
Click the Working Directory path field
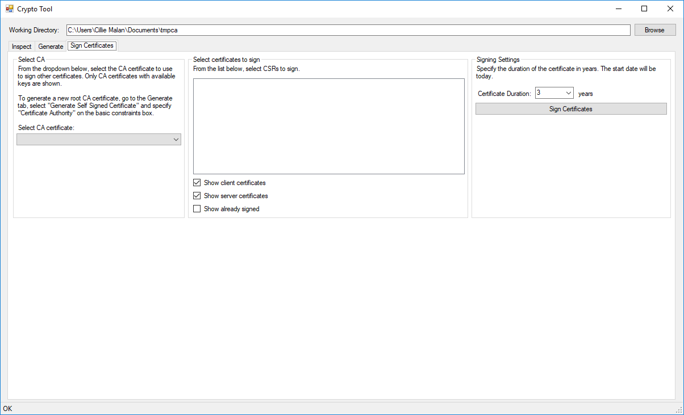point(348,30)
